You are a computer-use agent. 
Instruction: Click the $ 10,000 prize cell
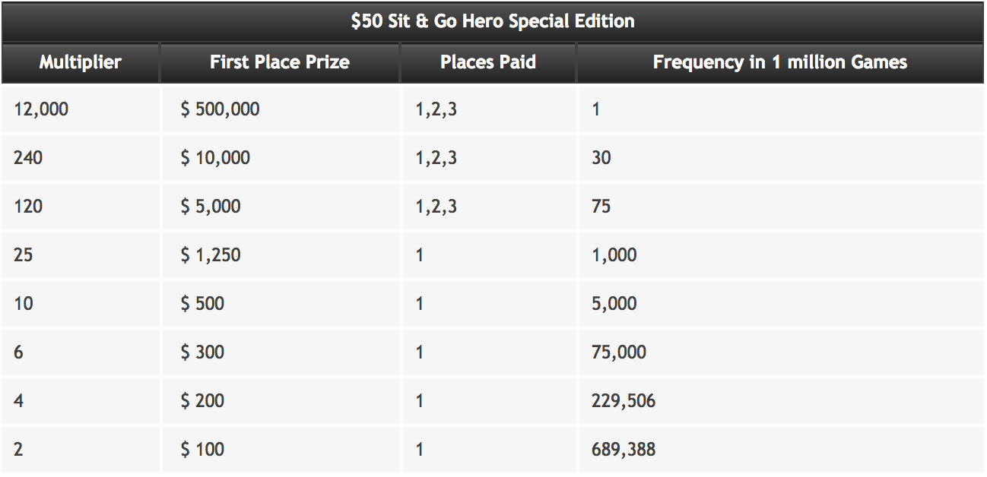point(281,158)
